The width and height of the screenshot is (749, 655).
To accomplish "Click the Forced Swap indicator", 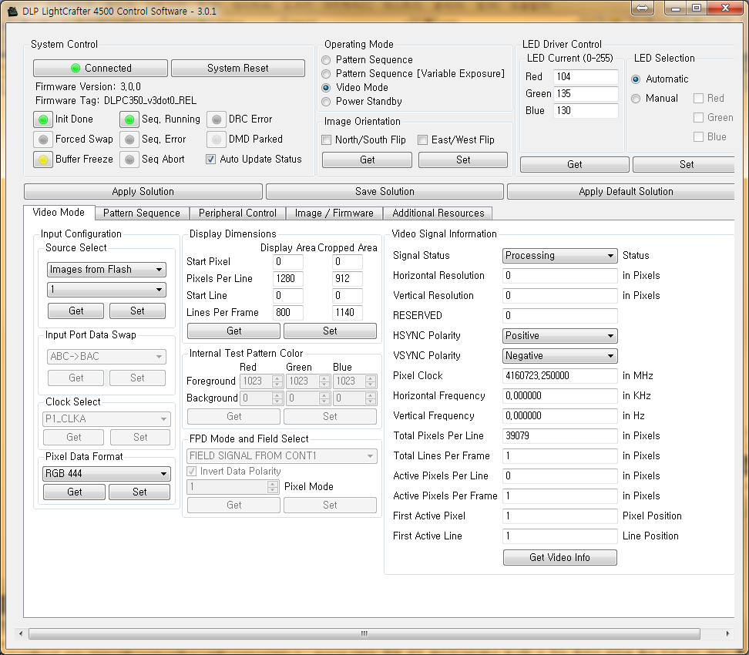I will (x=43, y=139).
